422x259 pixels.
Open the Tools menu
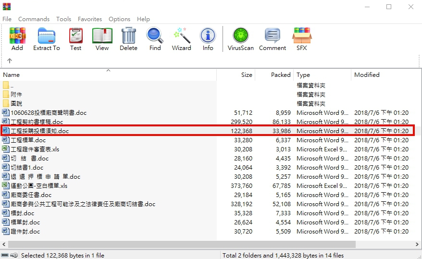64,19
